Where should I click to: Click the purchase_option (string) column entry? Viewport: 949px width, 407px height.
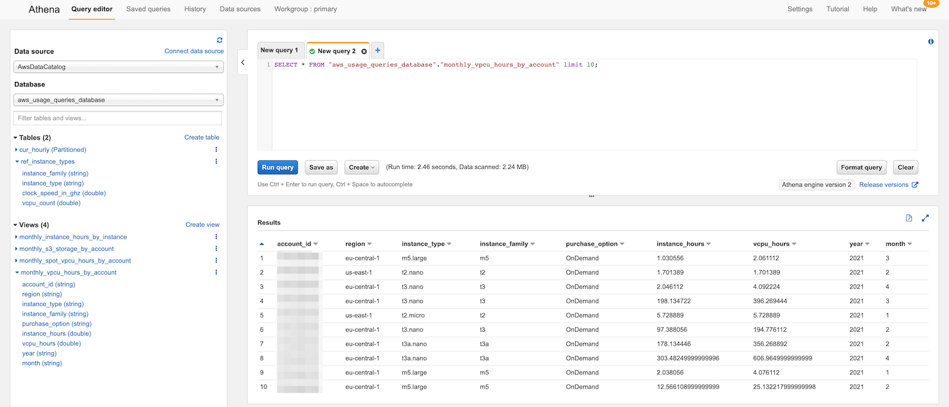(57, 324)
